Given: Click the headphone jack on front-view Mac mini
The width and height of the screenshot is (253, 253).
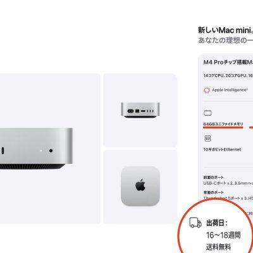Looking at the screenshot, I should [51, 151].
